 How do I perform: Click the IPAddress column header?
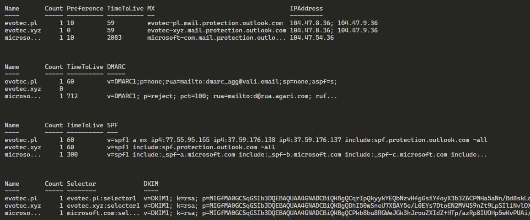click(x=306, y=9)
